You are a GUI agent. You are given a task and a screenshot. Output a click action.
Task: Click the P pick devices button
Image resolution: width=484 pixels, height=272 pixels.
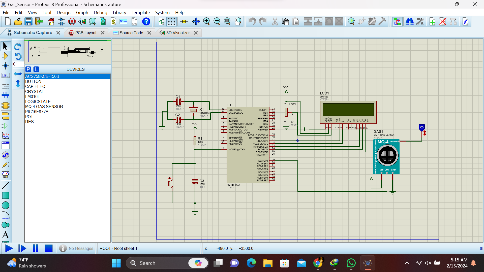28,69
